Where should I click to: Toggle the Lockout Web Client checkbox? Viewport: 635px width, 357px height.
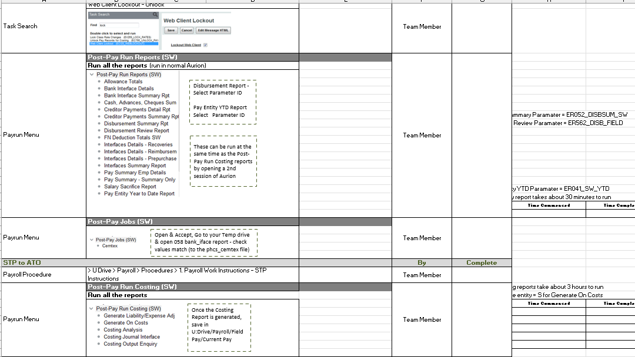(205, 45)
